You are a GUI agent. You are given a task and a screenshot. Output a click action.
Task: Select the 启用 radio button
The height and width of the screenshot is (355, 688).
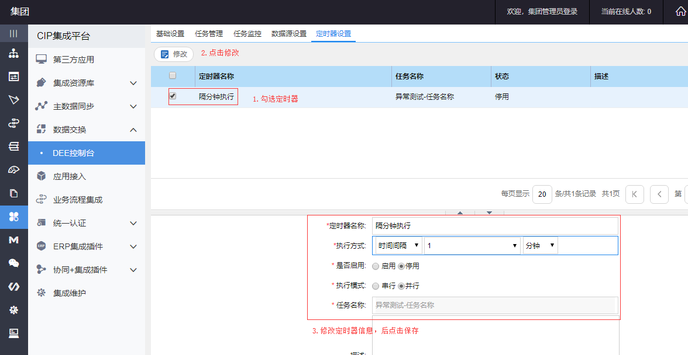(x=376, y=266)
